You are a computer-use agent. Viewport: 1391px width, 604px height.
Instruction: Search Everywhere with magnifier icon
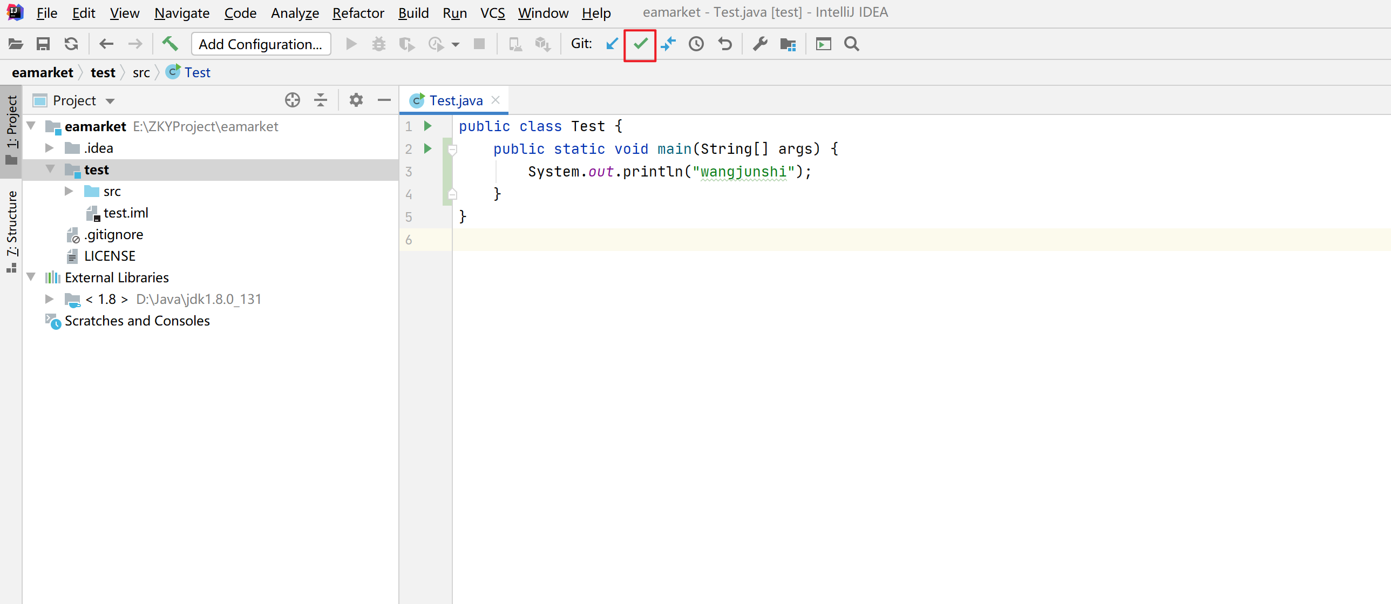[852, 44]
